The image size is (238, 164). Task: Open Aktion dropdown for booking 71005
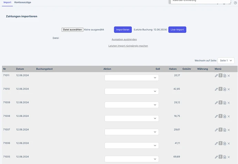[x=132, y=159]
